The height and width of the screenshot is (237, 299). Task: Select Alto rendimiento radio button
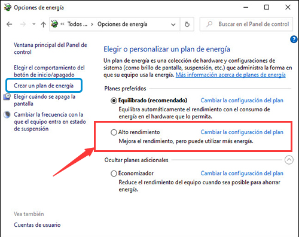click(x=114, y=132)
